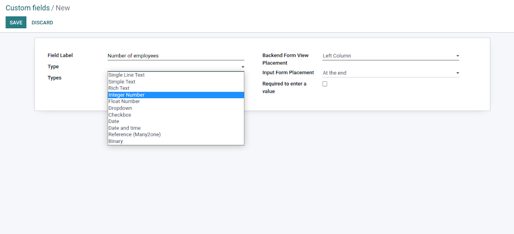
Task: Open Backend Form View Placement dropdown
Action: [390, 56]
